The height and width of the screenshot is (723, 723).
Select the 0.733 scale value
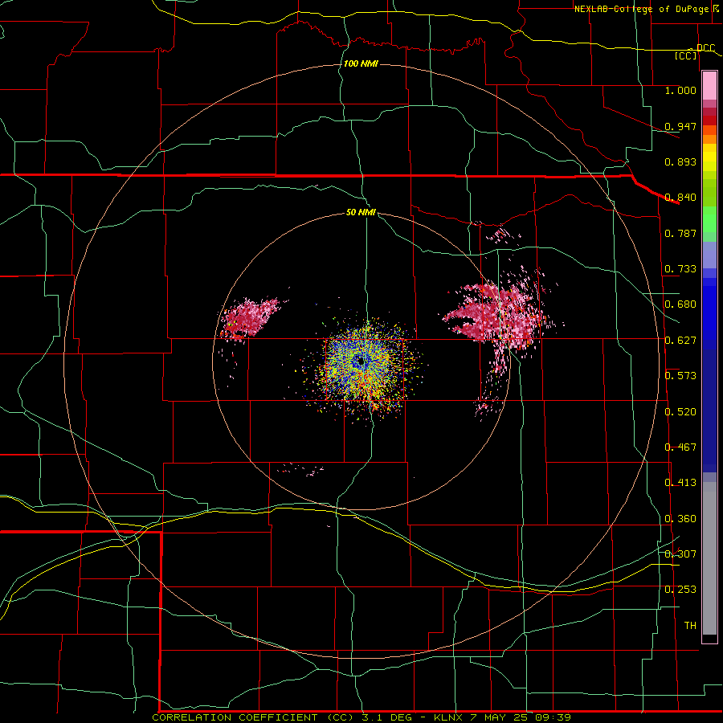680,269
